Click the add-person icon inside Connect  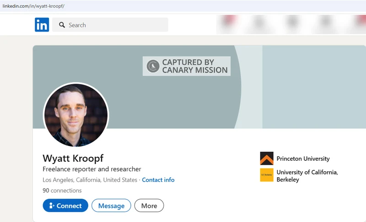(52, 206)
